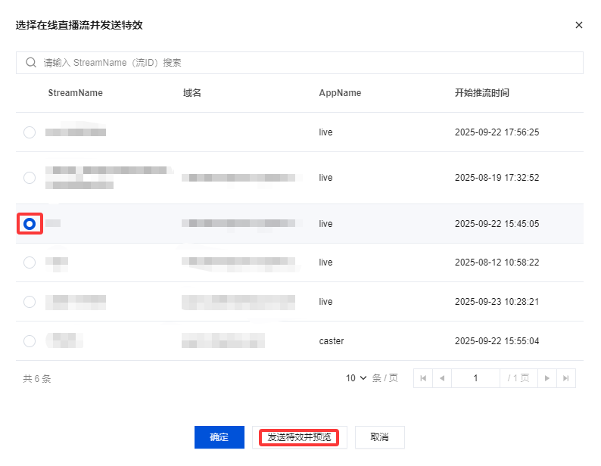This screenshot has width=601, height=466.
Task: Click timestamp 2025-08-12 10:58:22
Action: click(497, 263)
